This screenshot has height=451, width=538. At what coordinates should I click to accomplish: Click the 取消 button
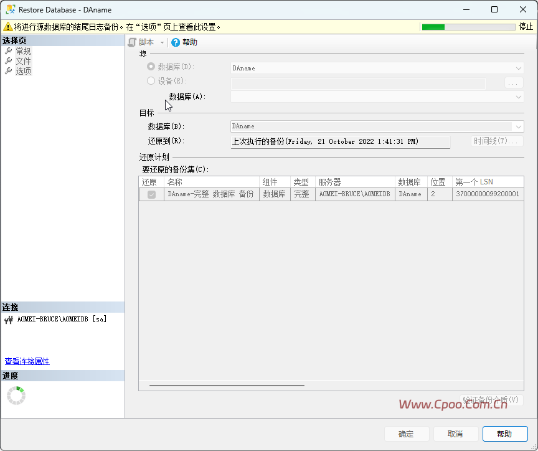tap(456, 434)
